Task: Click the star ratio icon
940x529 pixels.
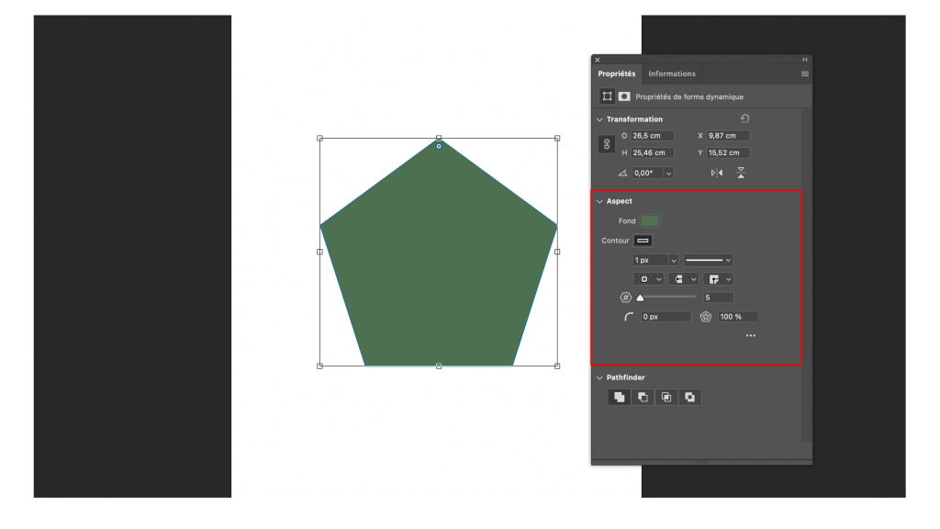Action: pyautogui.click(x=706, y=317)
